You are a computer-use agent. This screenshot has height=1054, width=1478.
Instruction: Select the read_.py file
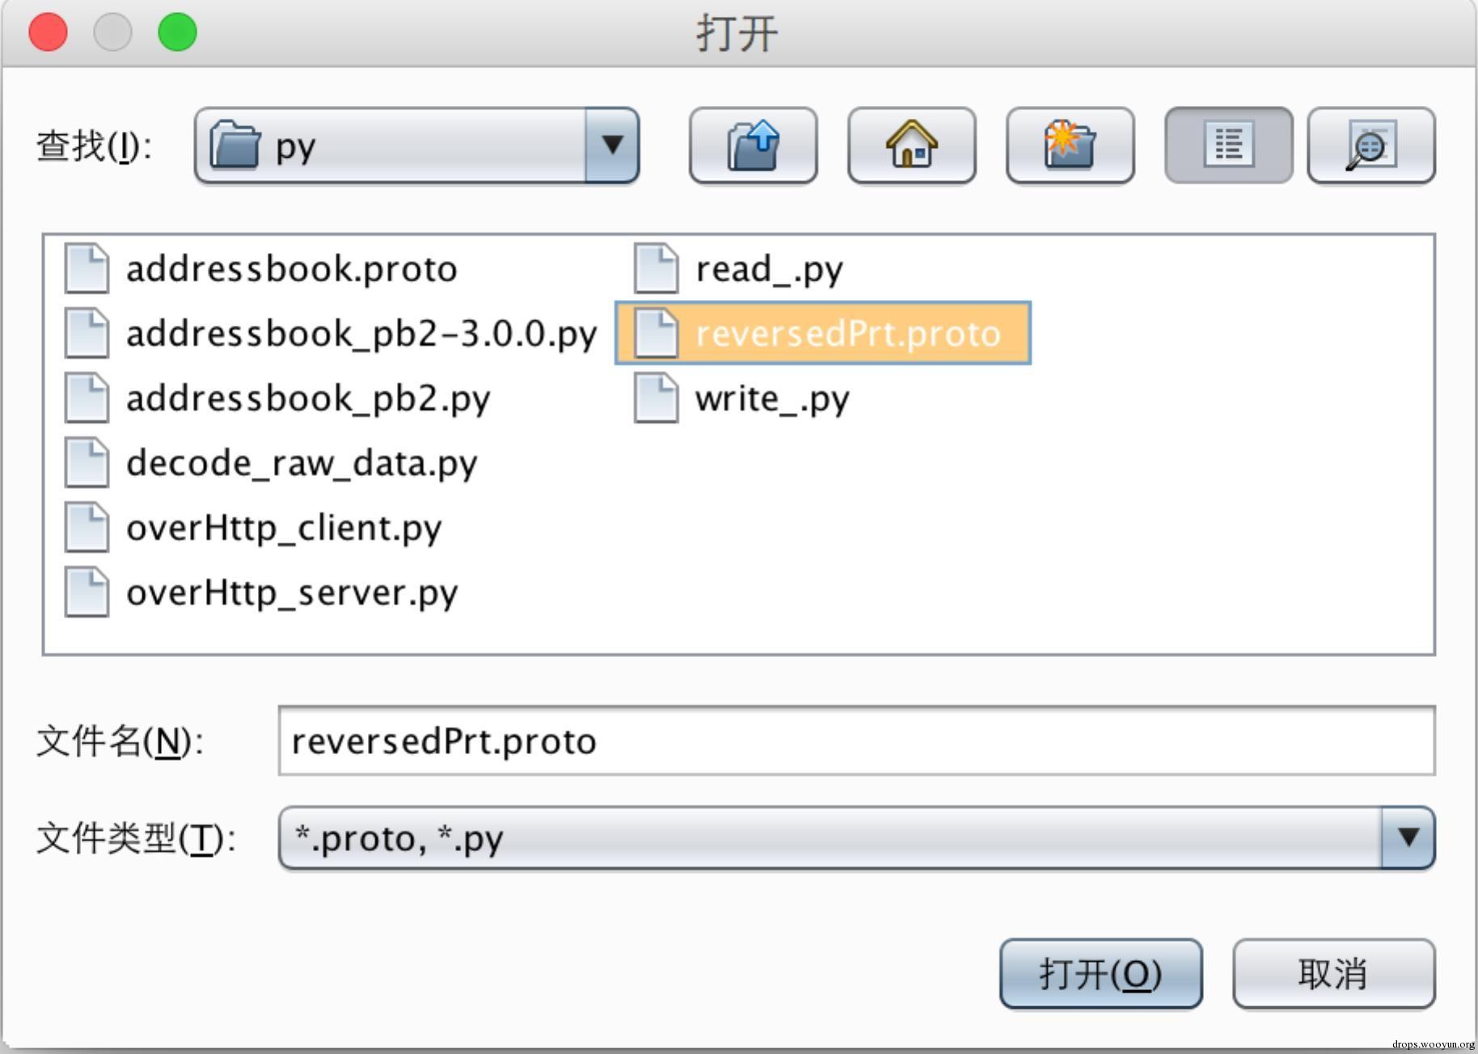tap(768, 269)
